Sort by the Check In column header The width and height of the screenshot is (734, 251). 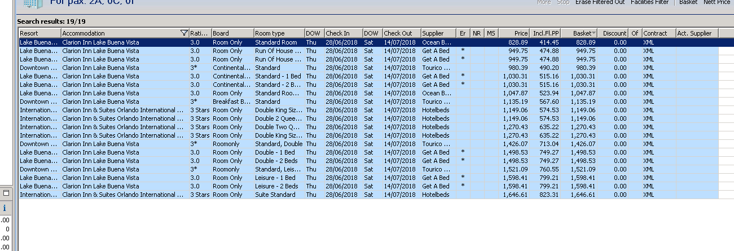[x=343, y=33]
